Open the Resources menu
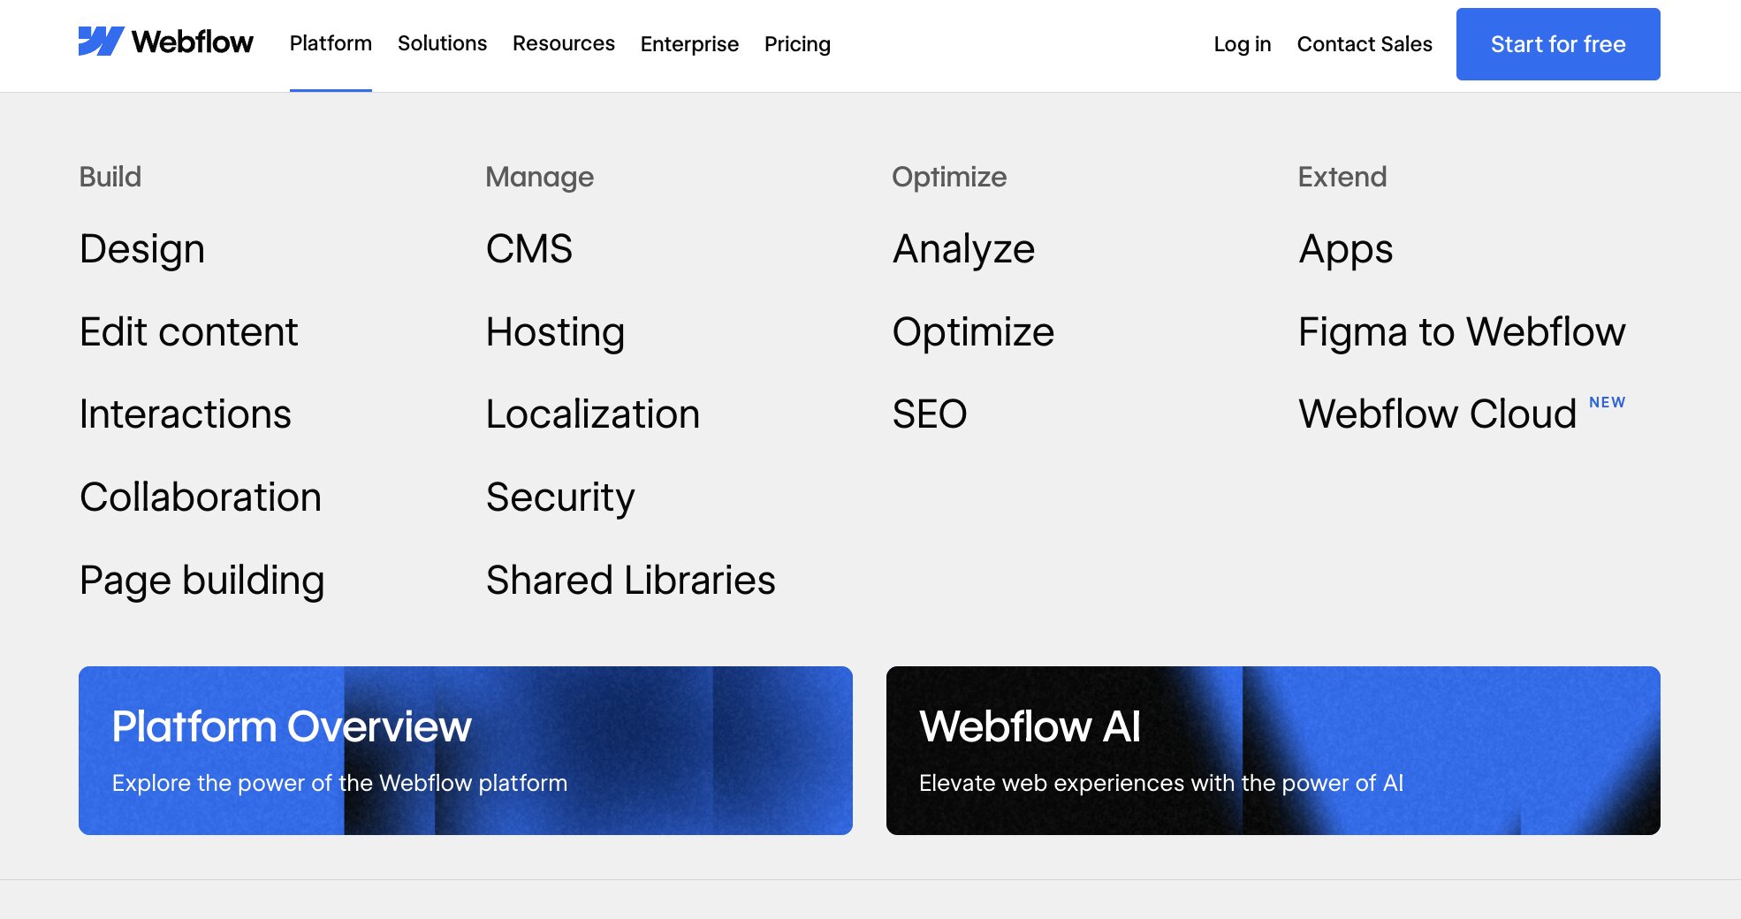 point(563,43)
